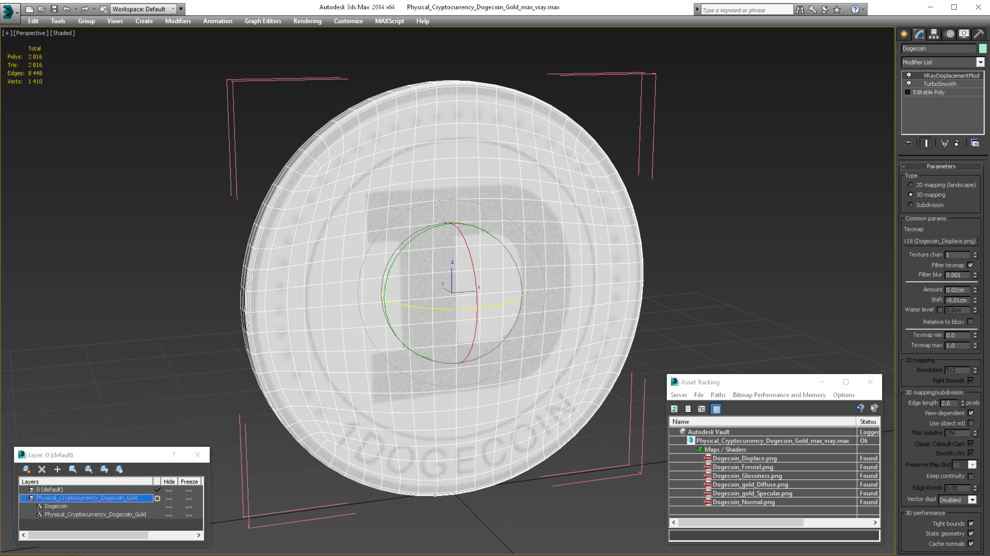Click Make Unique icon under modifier stack
Viewport: 990px width, 556px height.
coord(944,143)
